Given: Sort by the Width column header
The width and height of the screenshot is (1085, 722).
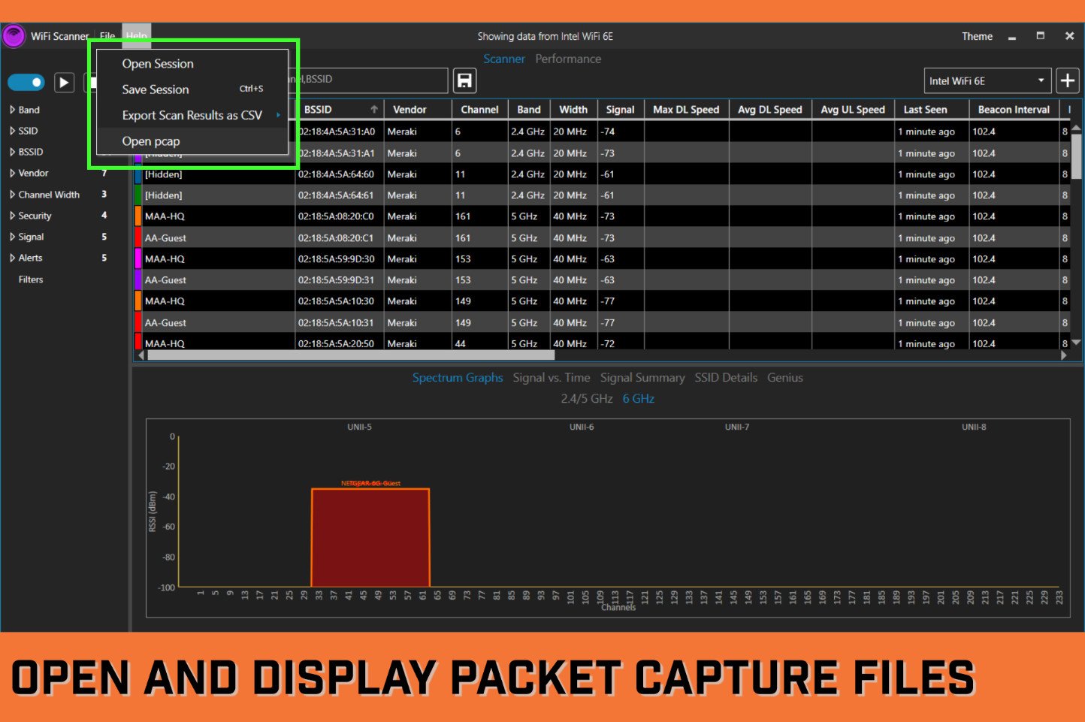Looking at the screenshot, I should [x=573, y=110].
